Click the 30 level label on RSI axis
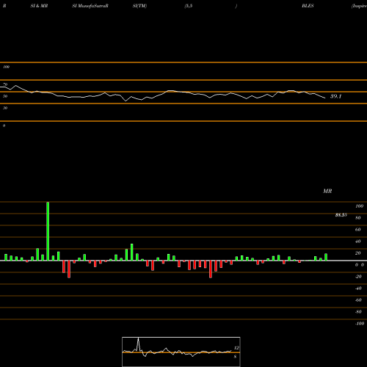This screenshot has height=367, width=367. tap(5, 108)
